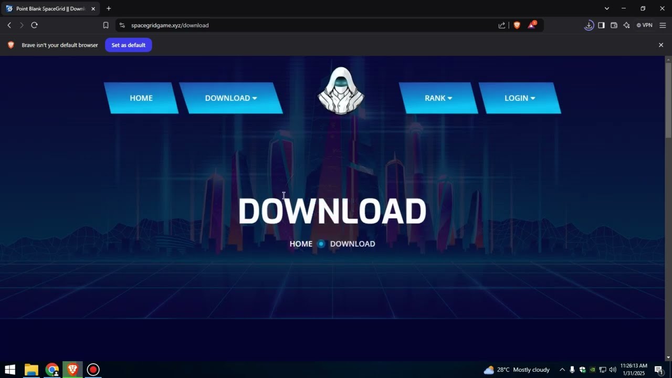Open the HOME navigation item
The width and height of the screenshot is (672, 378).
click(x=141, y=98)
